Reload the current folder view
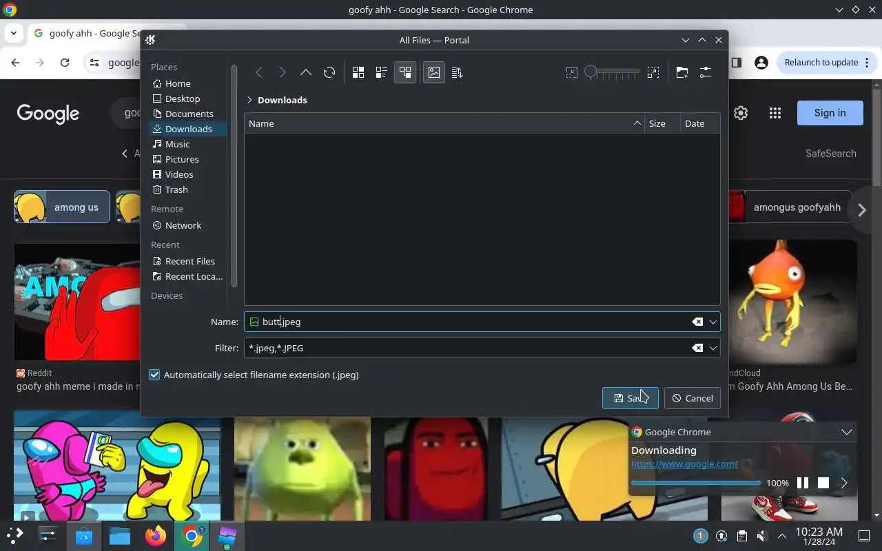 pos(329,72)
